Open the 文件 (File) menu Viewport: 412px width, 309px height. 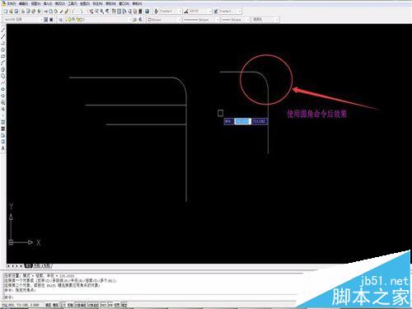coord(12,4)
